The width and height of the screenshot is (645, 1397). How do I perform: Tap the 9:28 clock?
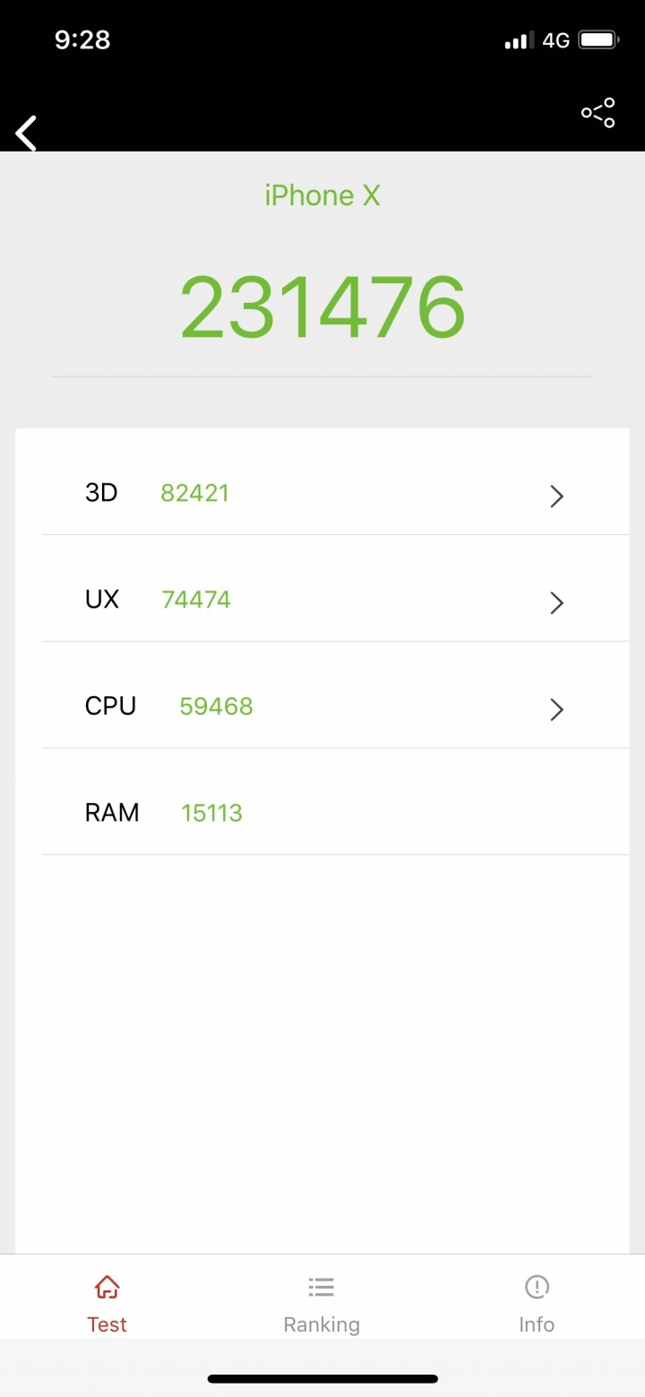pyautogui.click(x=82, y=40)
